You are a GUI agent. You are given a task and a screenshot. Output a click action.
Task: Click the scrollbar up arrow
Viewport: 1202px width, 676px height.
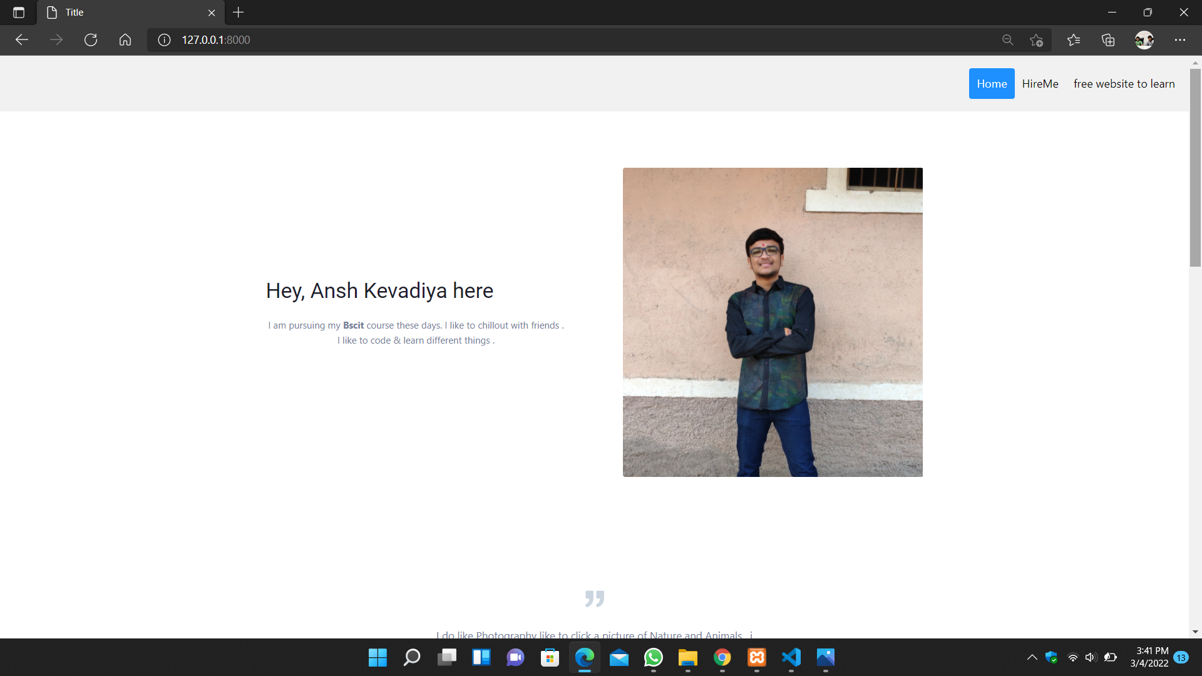pyautogui.click(x=1195, y=63)
